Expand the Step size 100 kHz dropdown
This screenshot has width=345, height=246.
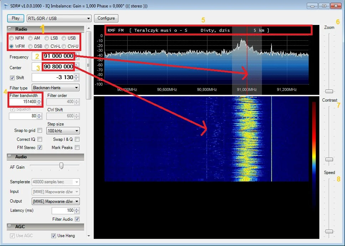pos(63,131)
